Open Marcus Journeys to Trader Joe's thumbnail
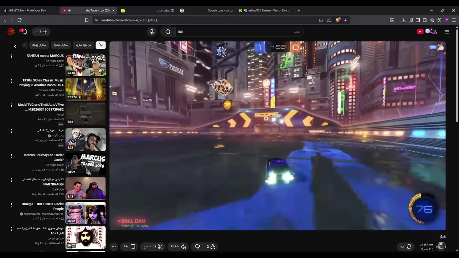 click(x=86, y=164)
